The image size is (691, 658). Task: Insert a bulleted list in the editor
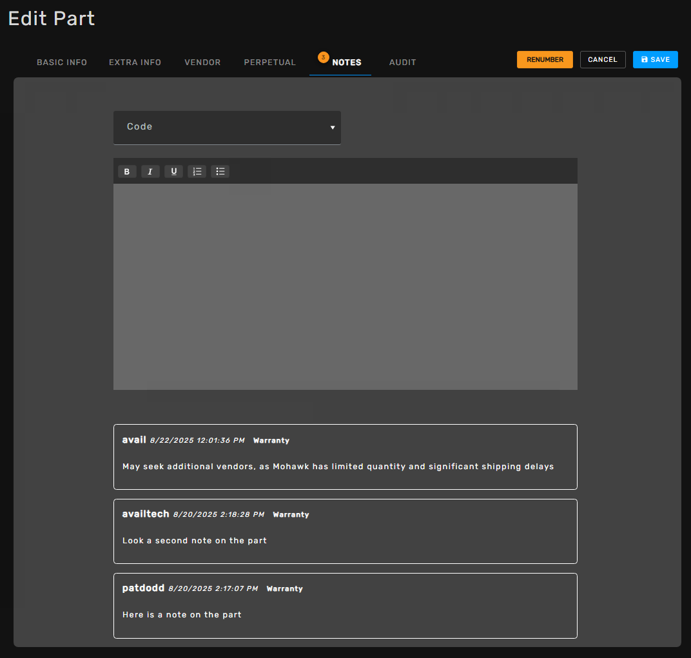click(x=220, y=171)
